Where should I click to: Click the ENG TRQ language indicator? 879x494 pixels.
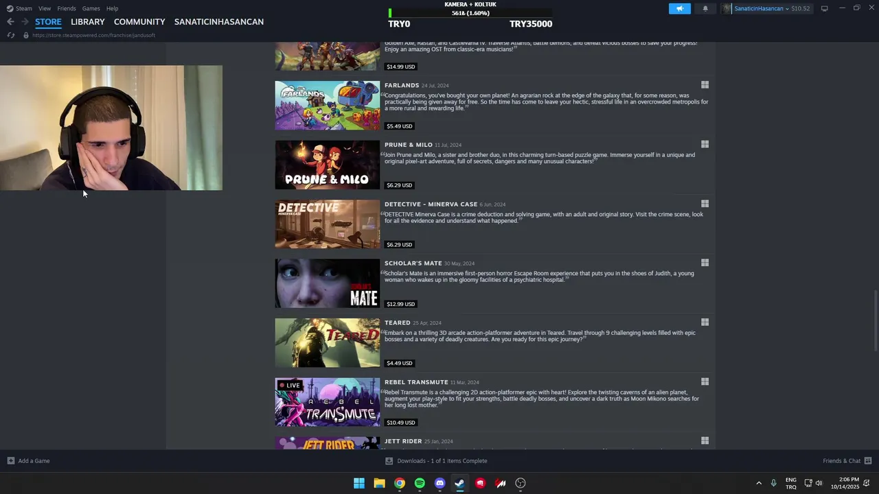(791, 483)
